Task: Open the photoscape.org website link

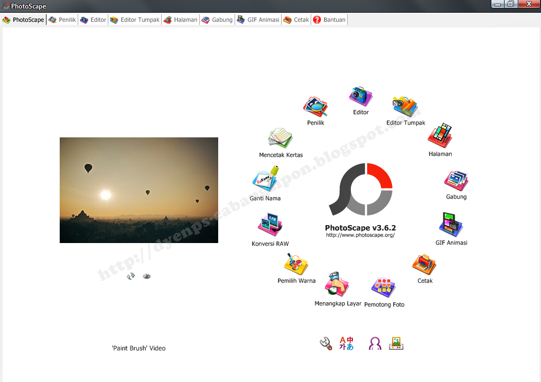Action: point(360,235)
